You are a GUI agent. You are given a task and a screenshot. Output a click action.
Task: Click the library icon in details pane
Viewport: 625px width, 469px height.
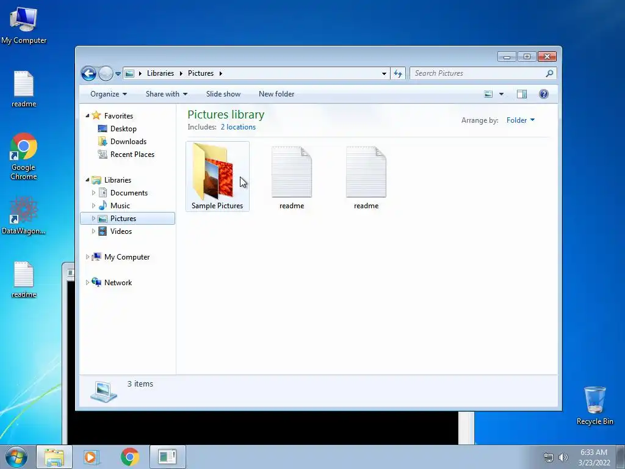point(104,391)
